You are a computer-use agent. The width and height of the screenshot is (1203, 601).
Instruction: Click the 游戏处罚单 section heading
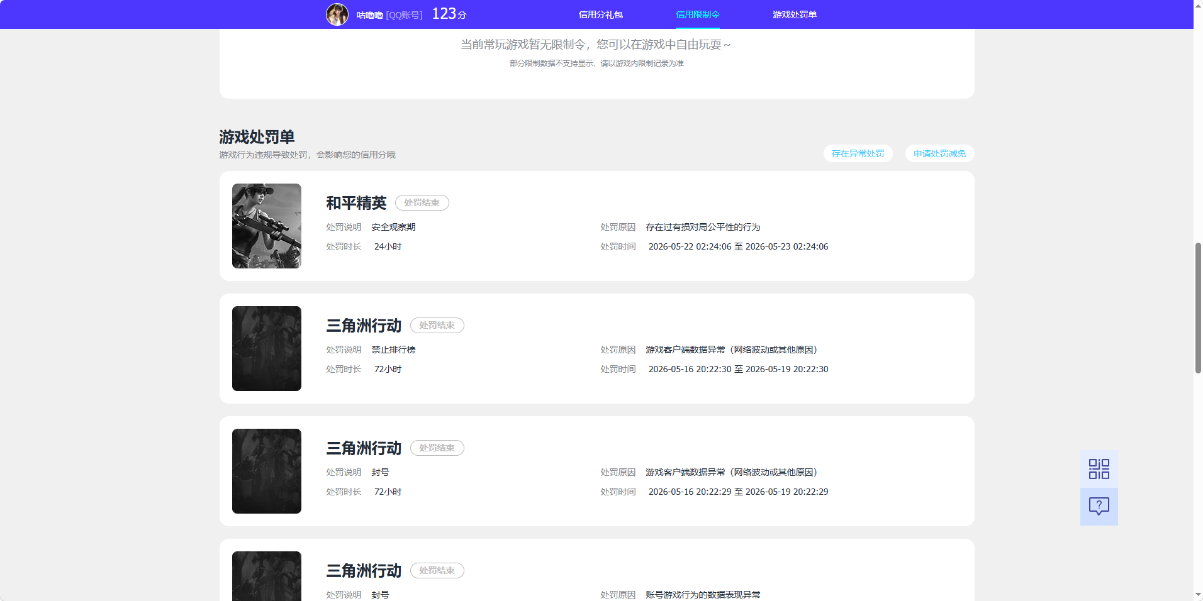pos(257,136)
